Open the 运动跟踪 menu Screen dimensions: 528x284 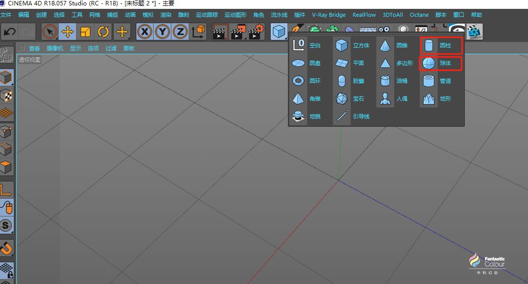[207, 15]
